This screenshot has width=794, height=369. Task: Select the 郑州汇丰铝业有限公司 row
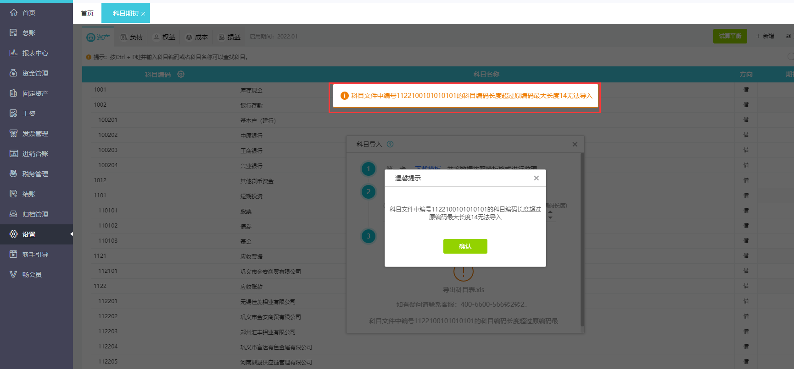click(x=268, y=332)
